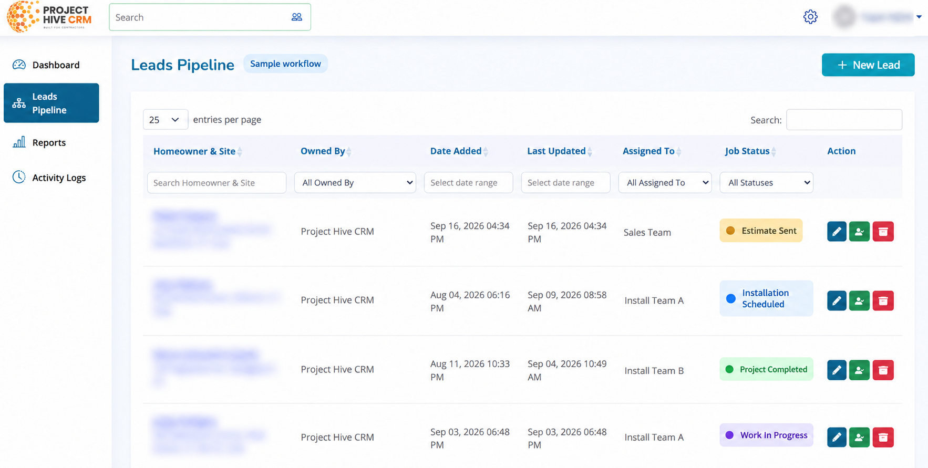928x468 pixels.
Task: Click the Aug 11, 2026 10:33 PM date
Action: pyautogui.click(x=470, y=370)
